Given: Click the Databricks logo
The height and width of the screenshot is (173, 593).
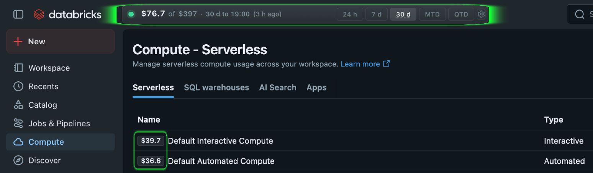Looking at the screenshot, I should click(x=67, y=15).
